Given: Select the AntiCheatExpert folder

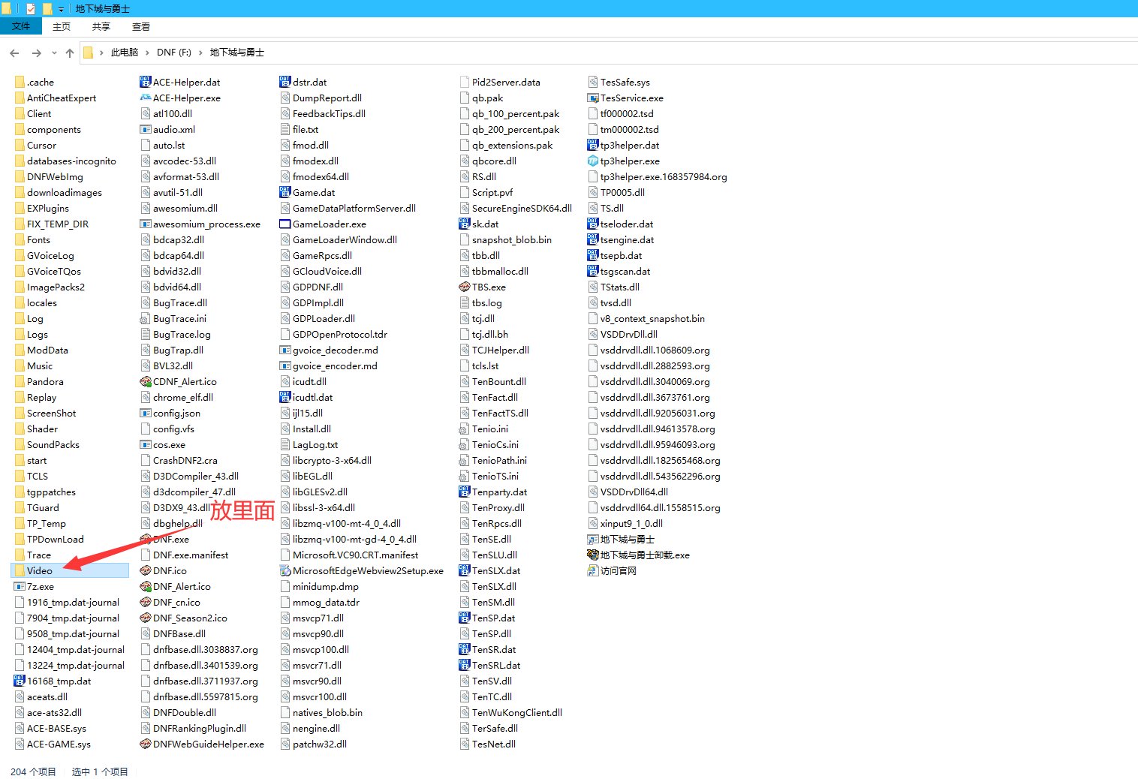Looking at the screenshot, I should pyautogui.click(x=55, y=98).
